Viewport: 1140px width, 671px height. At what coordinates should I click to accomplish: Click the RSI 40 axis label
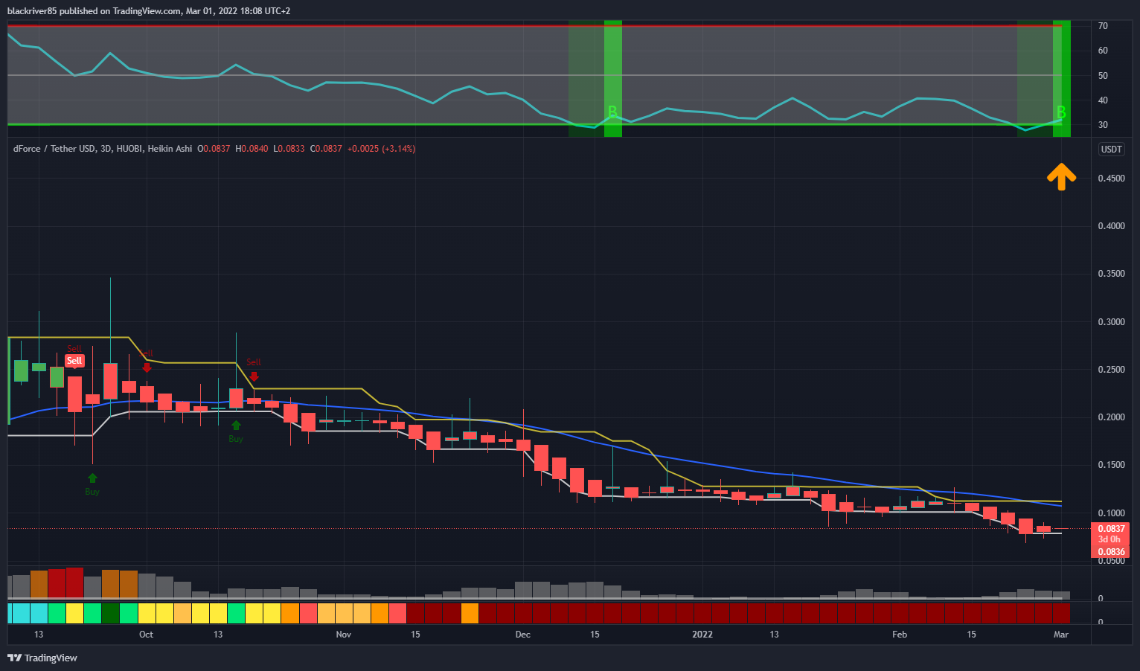pyautogui.click(x=1103, y=100)
